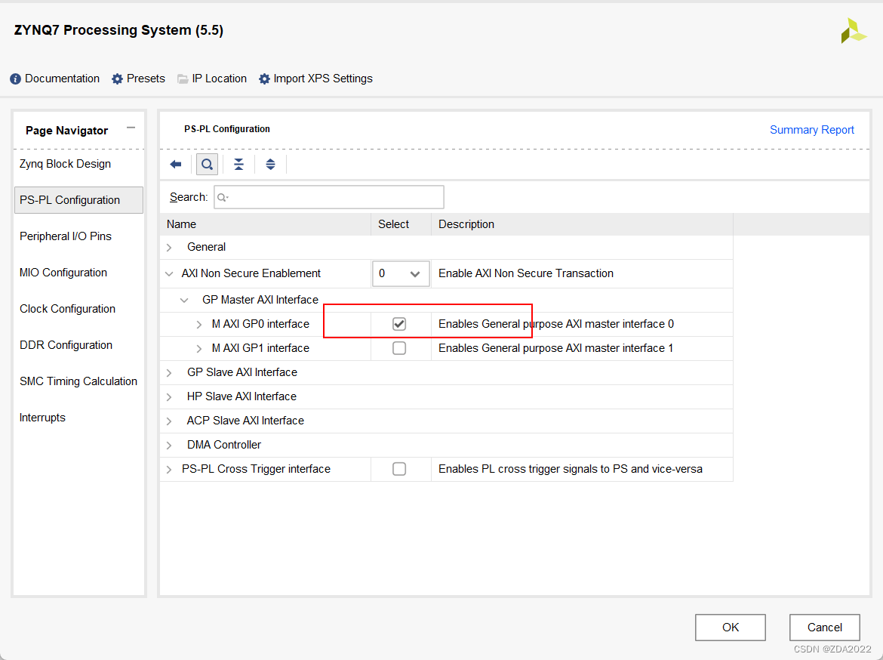Click the Documentation info icon
883x660 pixels.
pyautogui.click(x=15, y=79)
